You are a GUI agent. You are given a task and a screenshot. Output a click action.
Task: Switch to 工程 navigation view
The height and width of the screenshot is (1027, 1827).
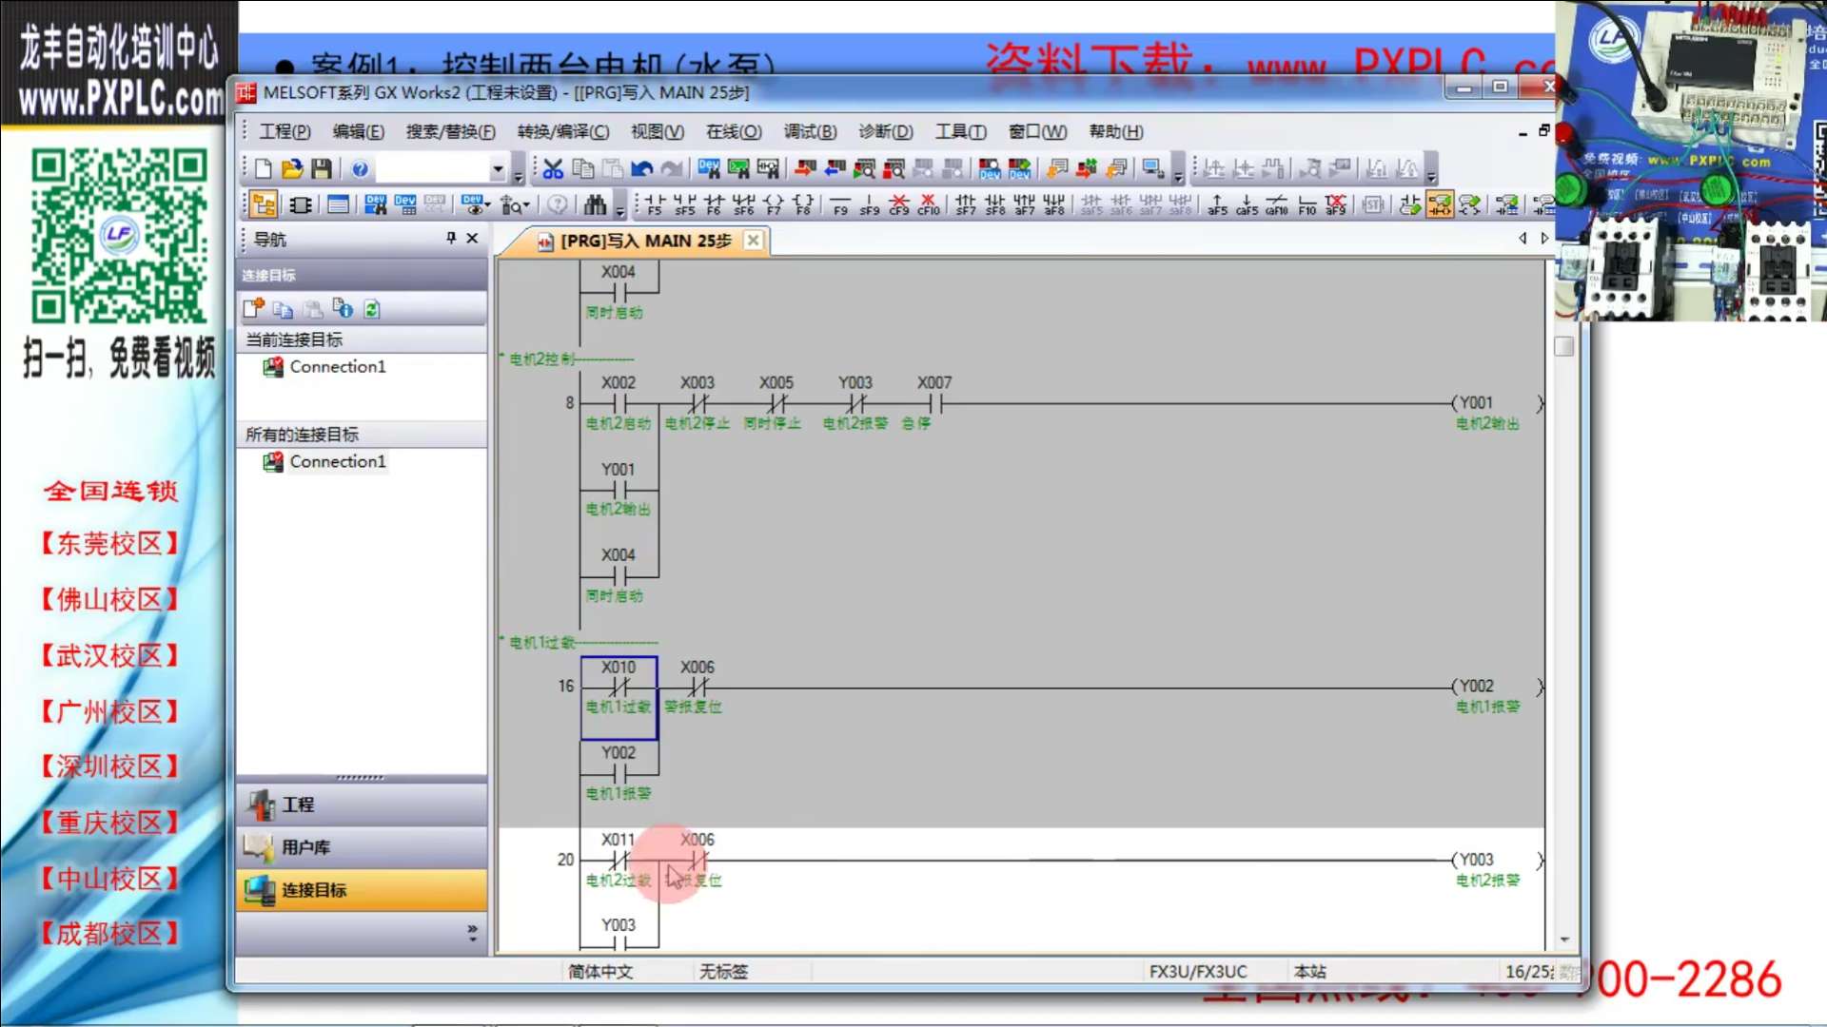(x=362, y=804)
